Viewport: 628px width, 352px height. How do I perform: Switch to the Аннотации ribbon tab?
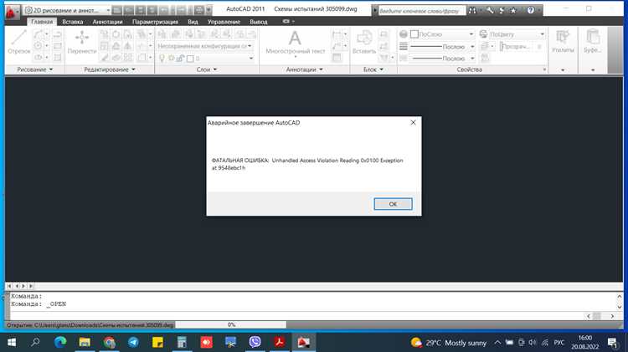click(107, 22)
